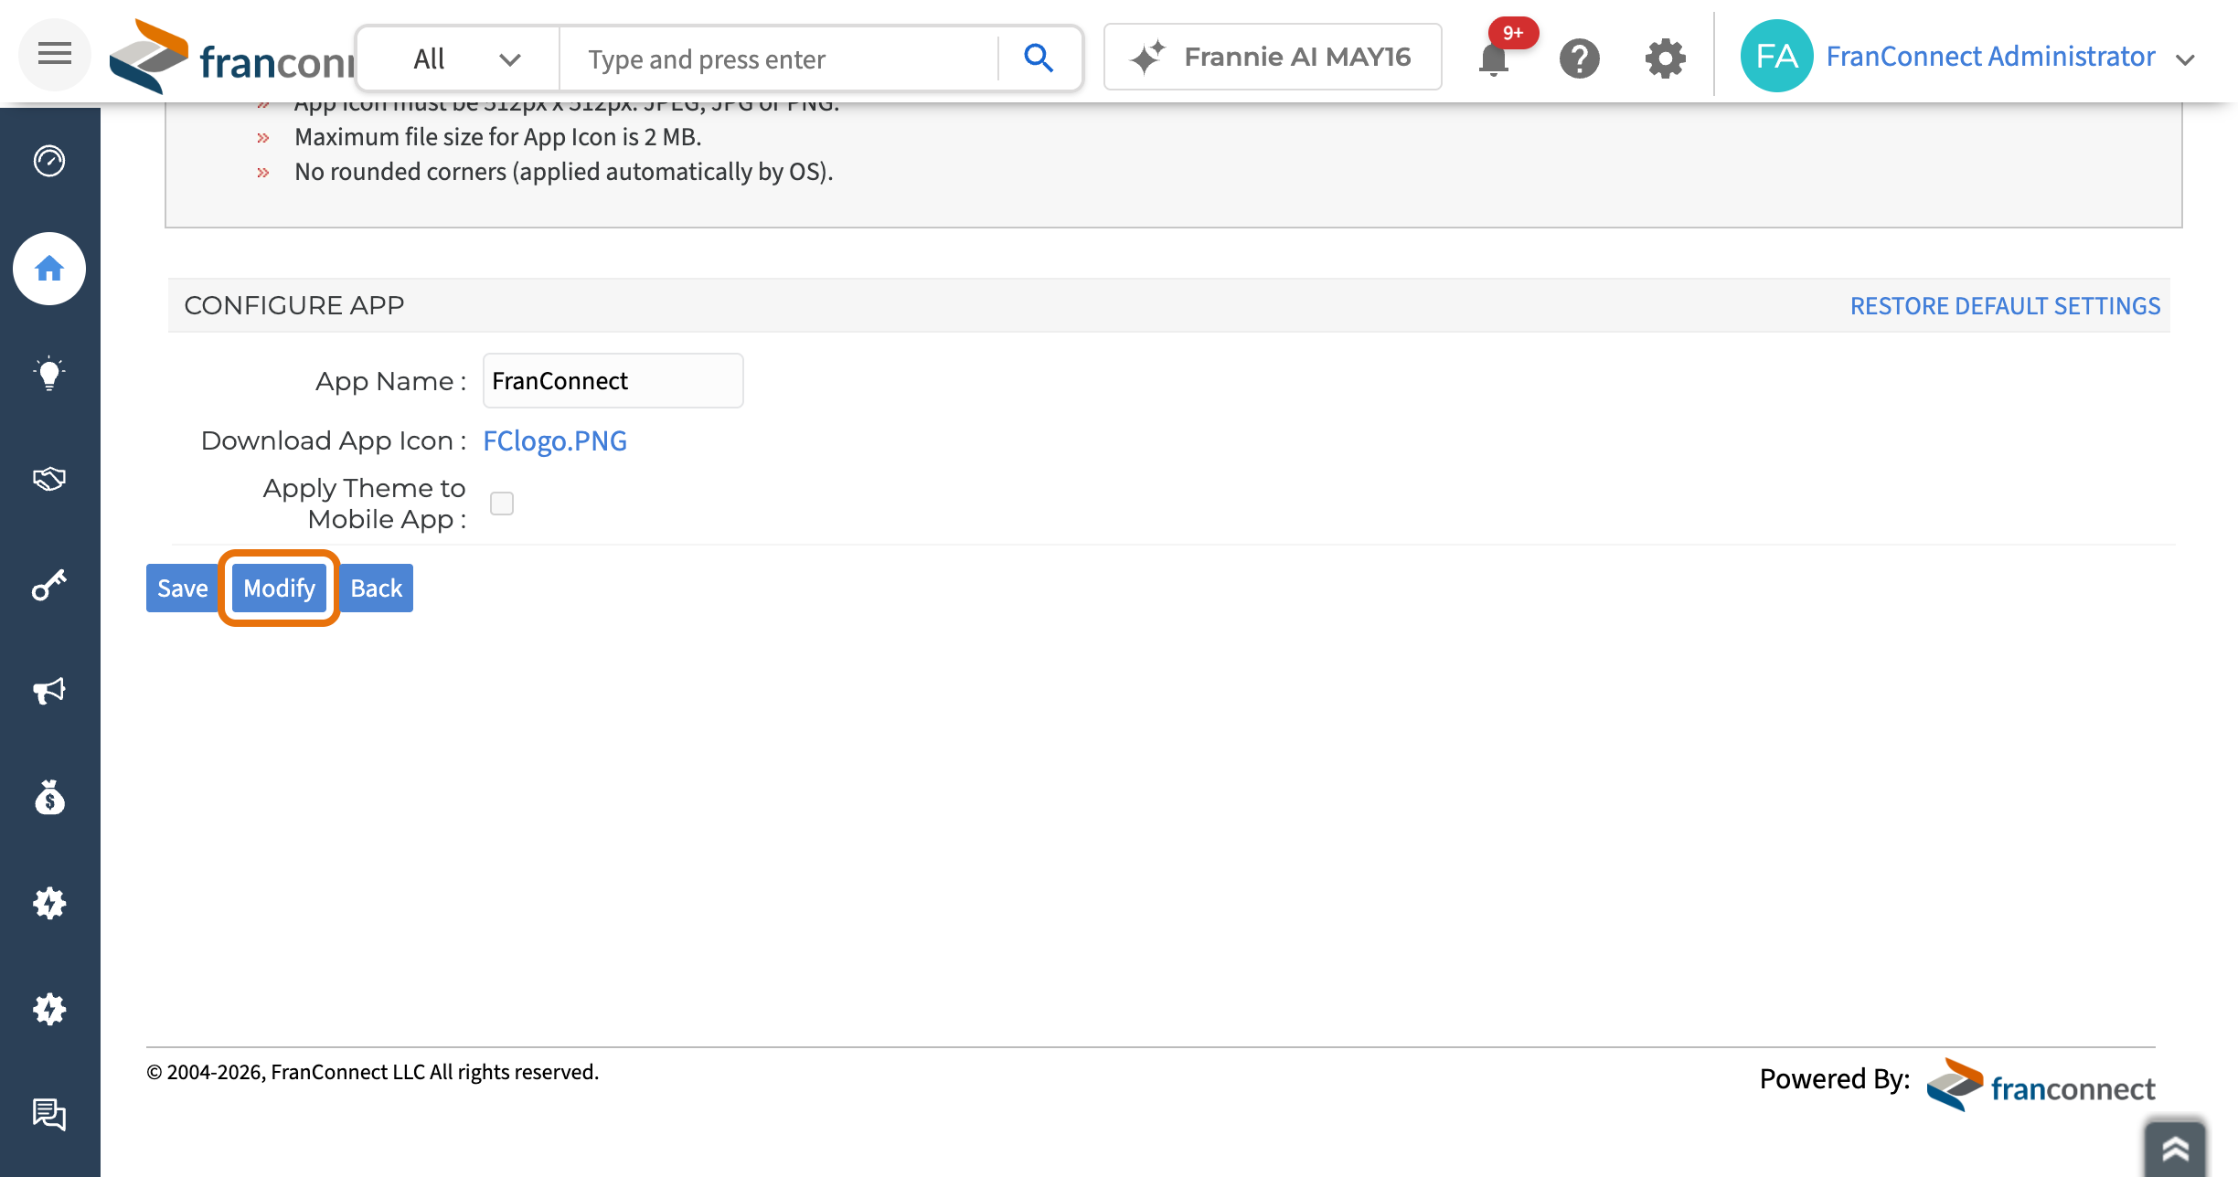2238x1177 pixels.
Task: Open the chat messages sidebar icon
Action: [x=49, y=1115]
